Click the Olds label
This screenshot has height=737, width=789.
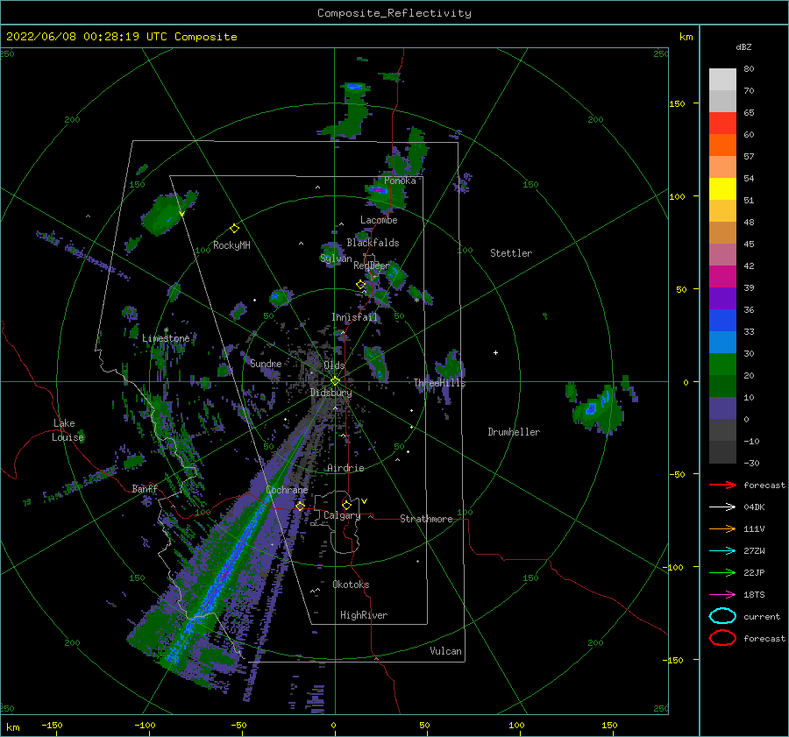tap(334, 365)
